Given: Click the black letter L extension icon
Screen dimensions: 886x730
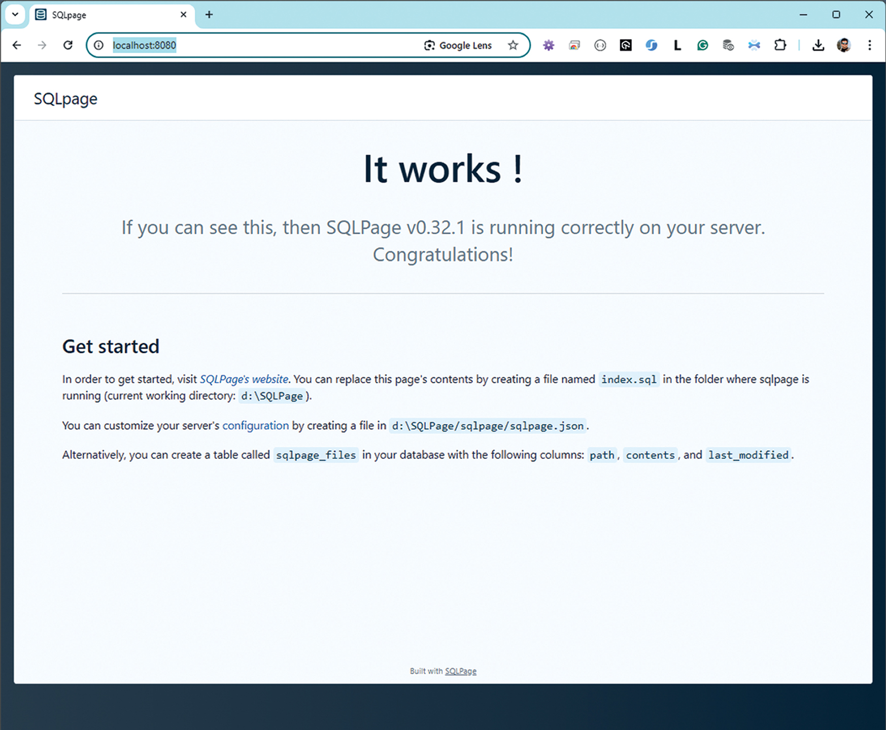Looking at the screenshot, I should coord(677,46).
